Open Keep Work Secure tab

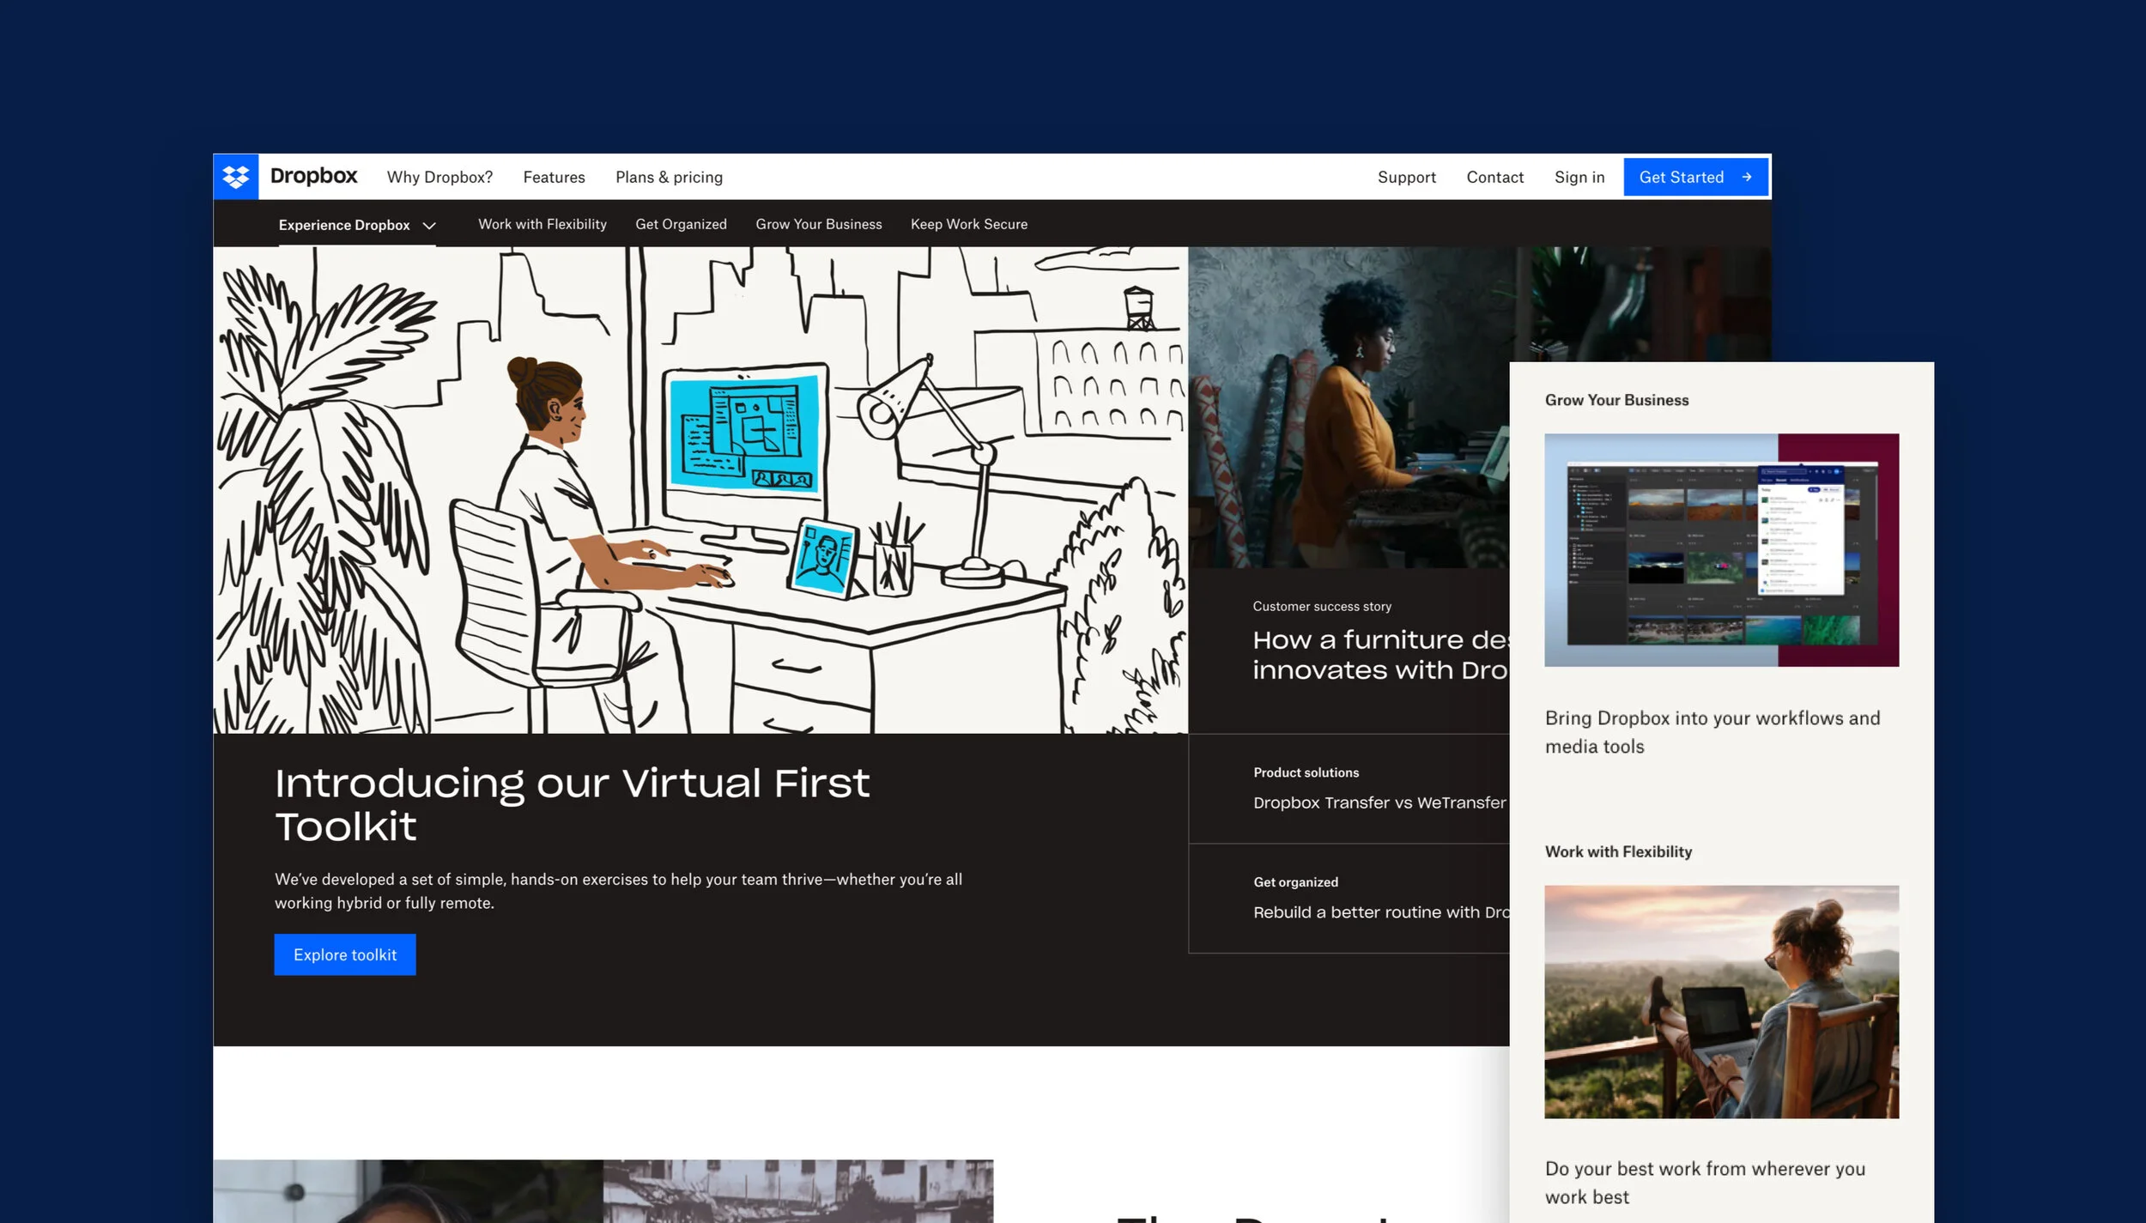(x=968, y=224)
